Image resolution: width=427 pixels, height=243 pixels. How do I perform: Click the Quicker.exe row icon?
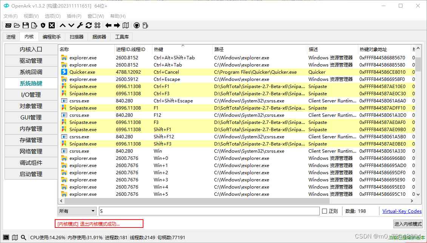point(64,72)
